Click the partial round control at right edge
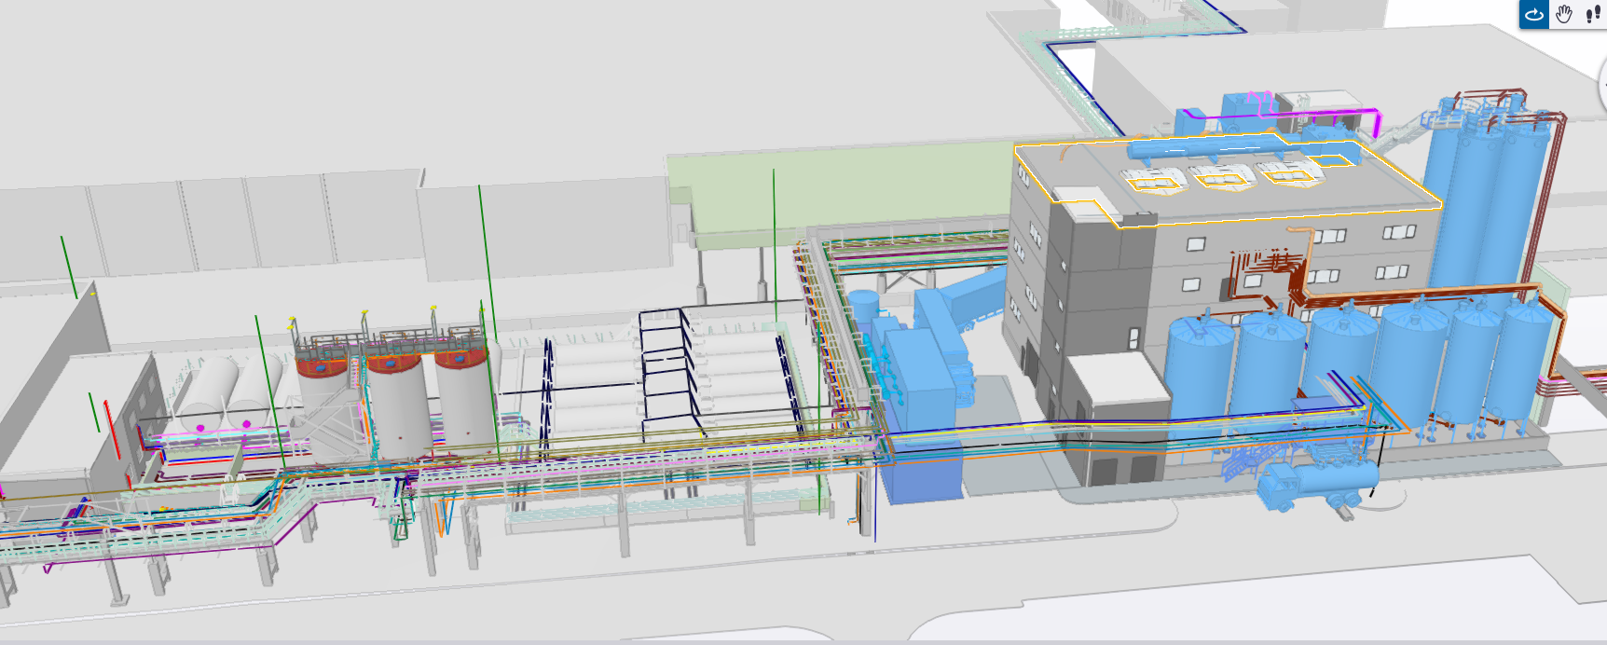1607x645 pixels. pos(1602,84)
